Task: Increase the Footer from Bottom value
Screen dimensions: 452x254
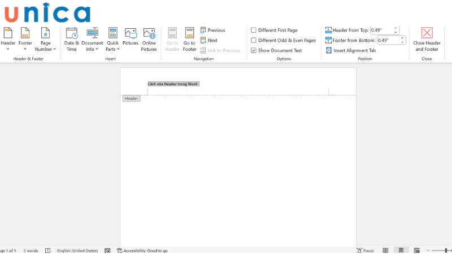Action: 402,38
